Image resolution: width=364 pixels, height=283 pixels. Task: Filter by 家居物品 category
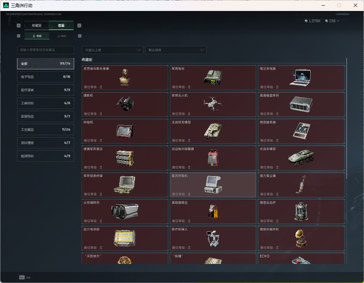[45, 116]
